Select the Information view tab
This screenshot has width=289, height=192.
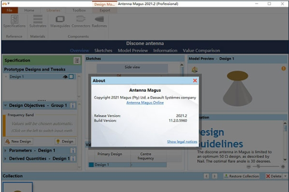165,51
